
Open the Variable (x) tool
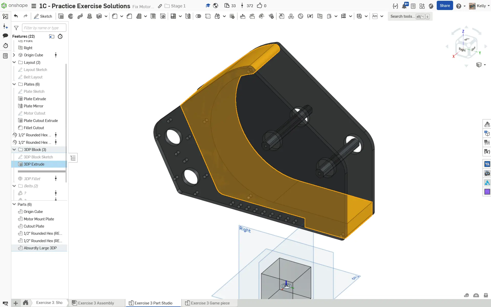point(310,16)
